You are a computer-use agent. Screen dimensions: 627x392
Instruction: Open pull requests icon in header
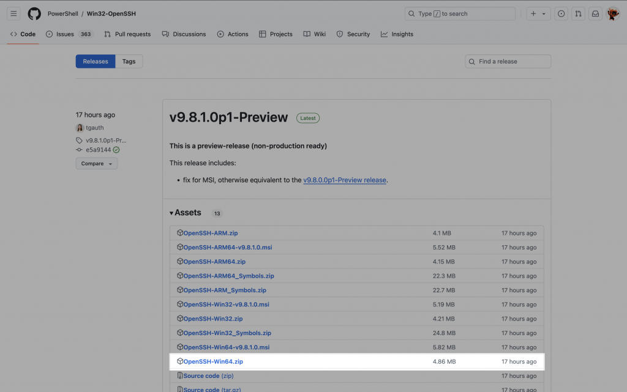tap(578, 13)
